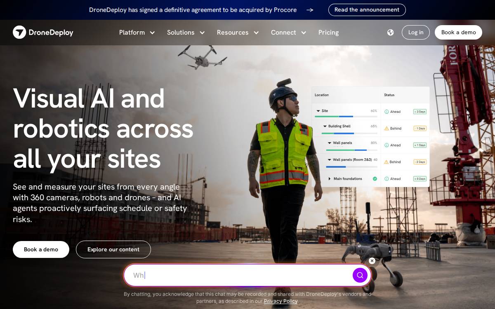Click the 'Visual AI and robotics' headline

coord(103,128)
